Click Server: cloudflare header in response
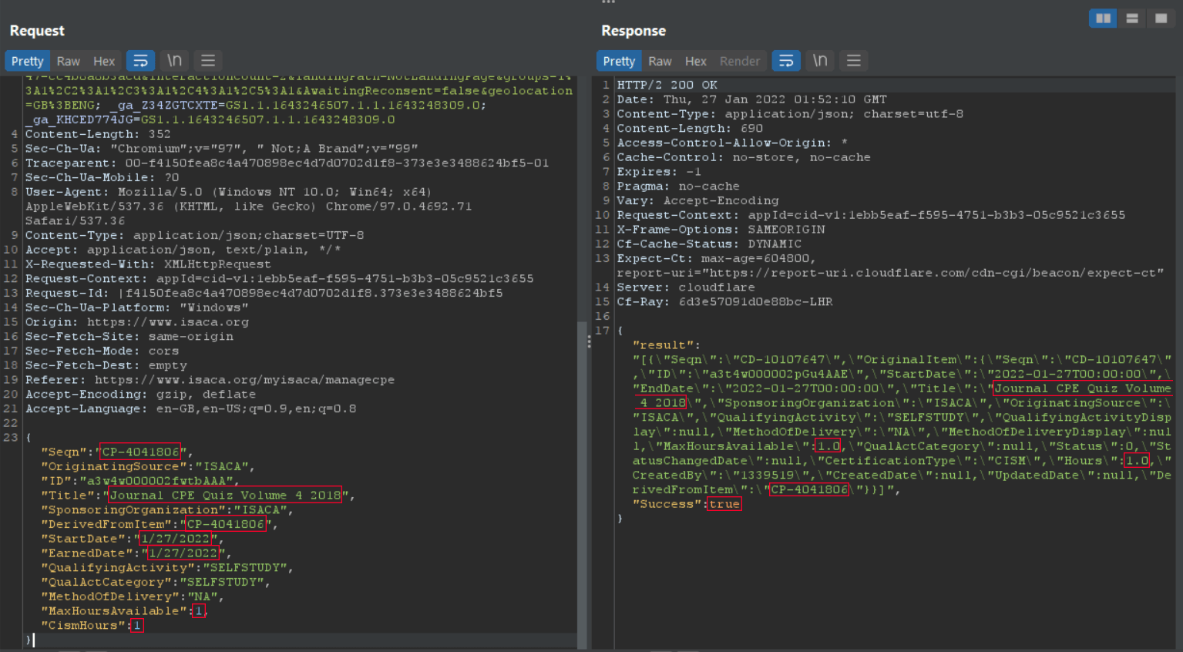This screenshot has width=1183, height=652. [686, 287]
